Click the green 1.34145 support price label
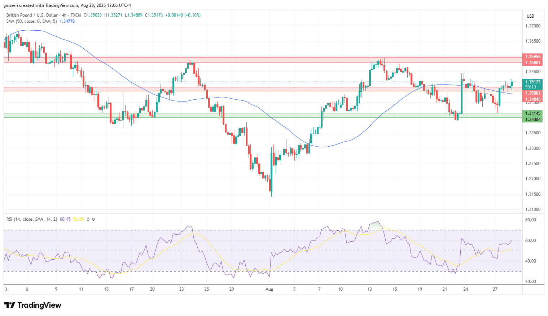Screen dimensions: 548x316 [x=532, y=113]
